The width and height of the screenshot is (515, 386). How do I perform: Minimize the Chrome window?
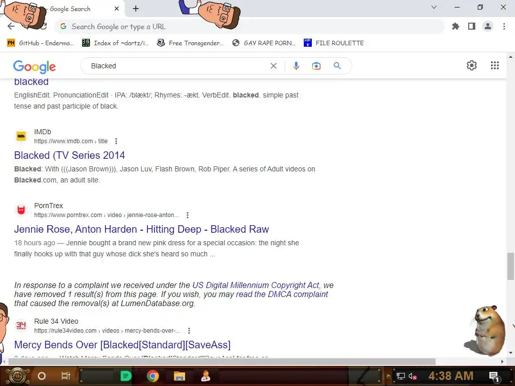coord(457,7)
